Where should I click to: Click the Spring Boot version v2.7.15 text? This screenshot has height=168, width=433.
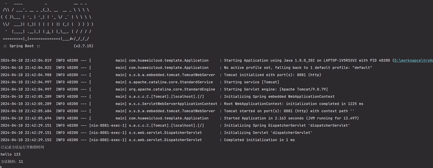pos(84,46)
